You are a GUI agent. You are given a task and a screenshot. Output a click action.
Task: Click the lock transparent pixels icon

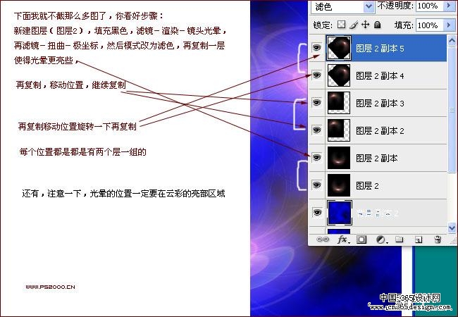tap(341, 25)
